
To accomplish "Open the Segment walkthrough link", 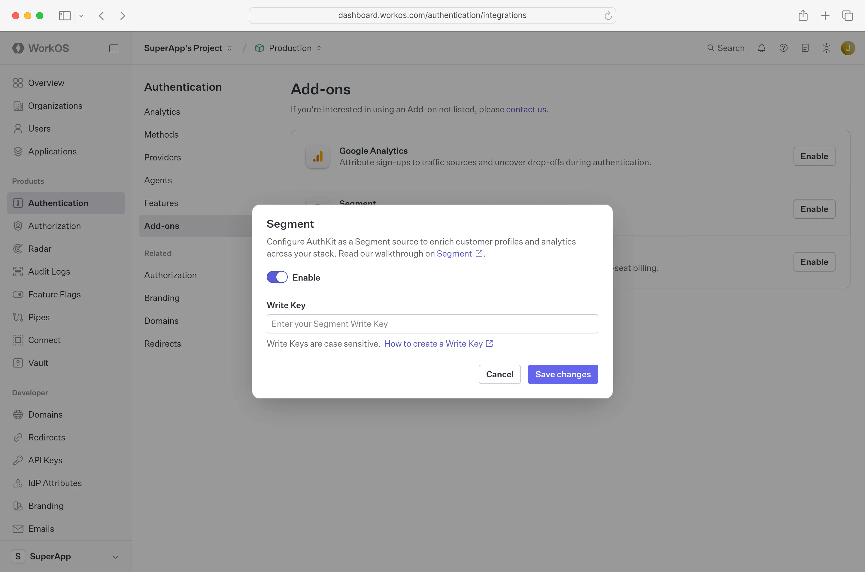I will [x=460, y=254].
